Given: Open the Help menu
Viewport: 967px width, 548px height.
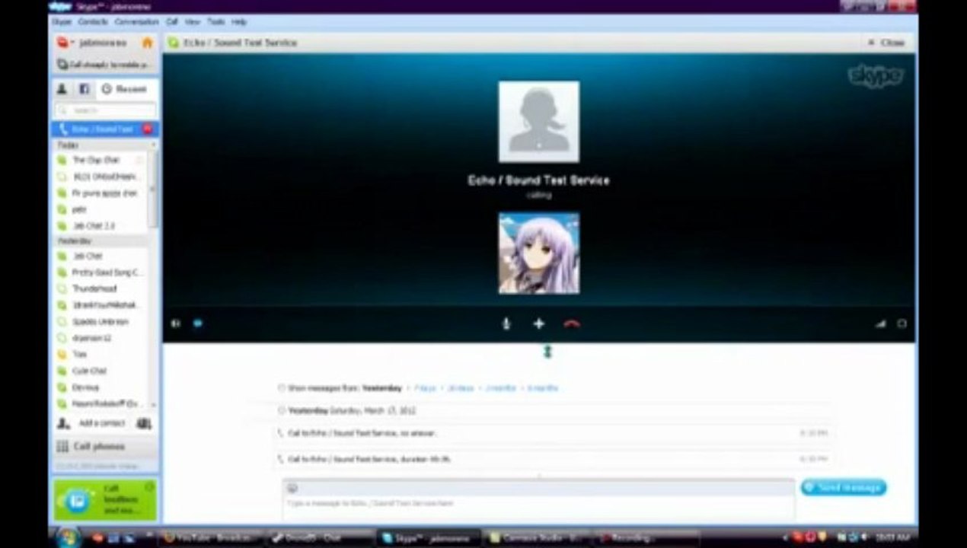Looking at the screenshot, I should 238,22.
